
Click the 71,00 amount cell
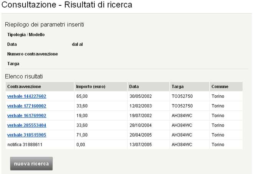pyautogui.click(x=82, y=135)
